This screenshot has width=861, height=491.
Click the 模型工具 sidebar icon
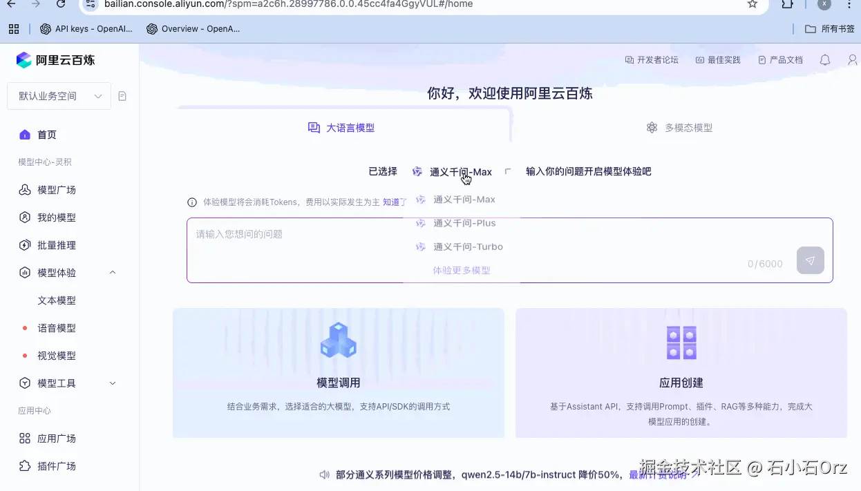[x=25, y=383]
